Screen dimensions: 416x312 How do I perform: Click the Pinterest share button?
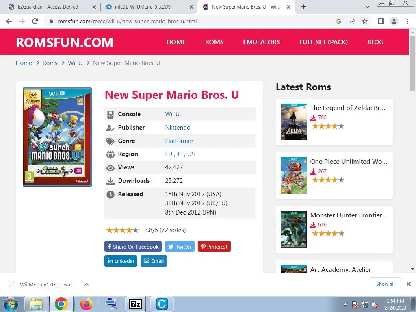[x=214, y=247]
